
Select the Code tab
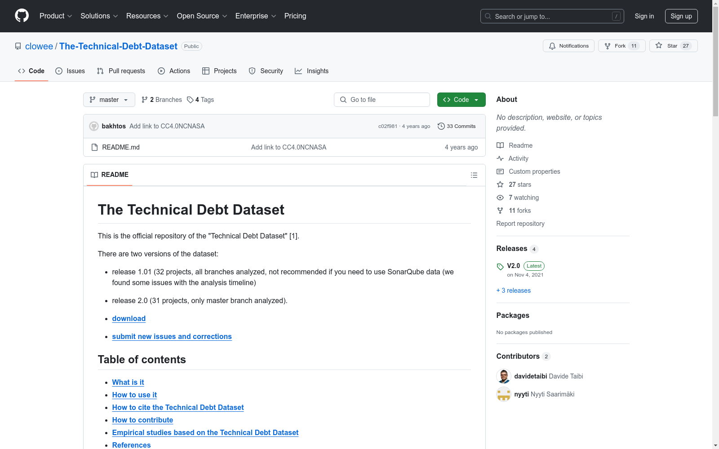pyautogui.click(x=31, y=71)
